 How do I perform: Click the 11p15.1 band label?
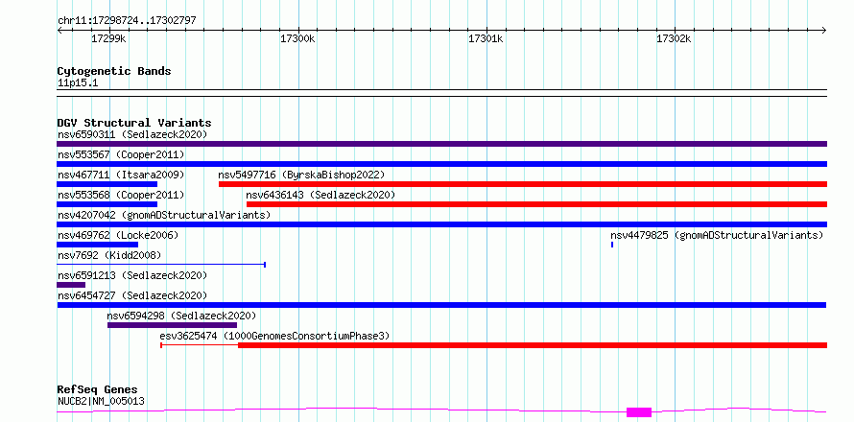tap(78, 83)
